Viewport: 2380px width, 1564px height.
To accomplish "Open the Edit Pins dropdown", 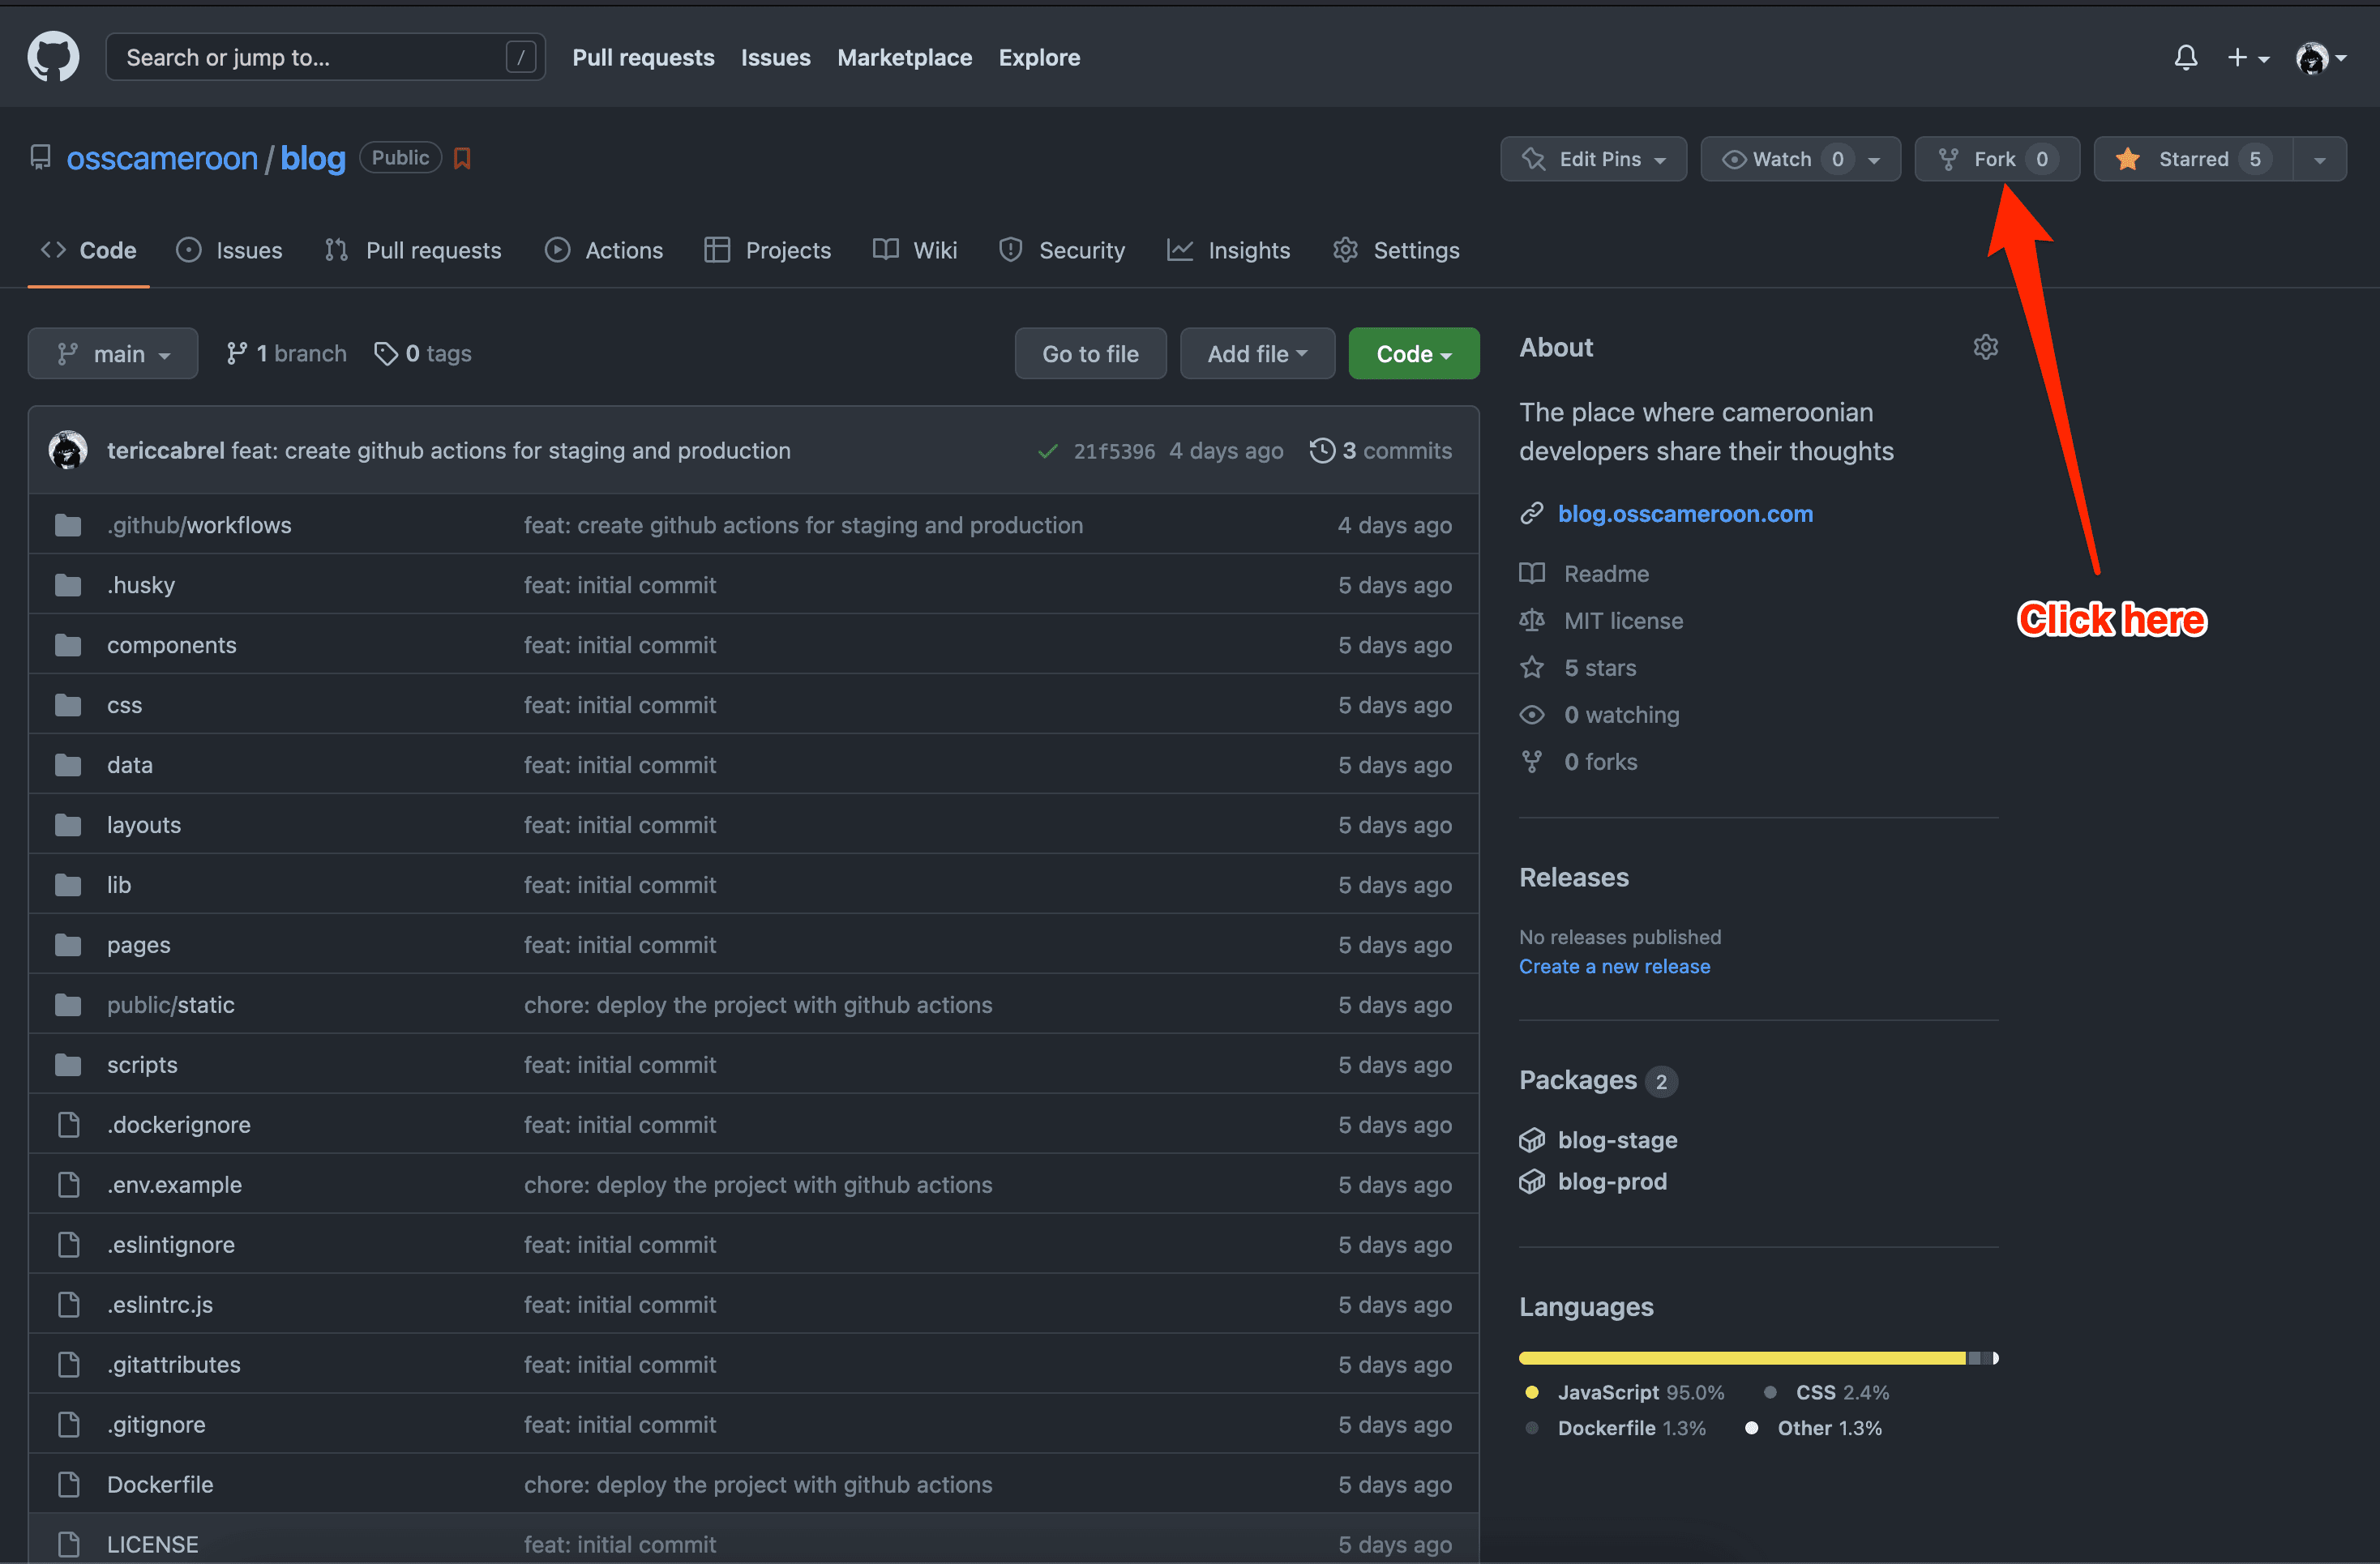I will [1593, 159].
